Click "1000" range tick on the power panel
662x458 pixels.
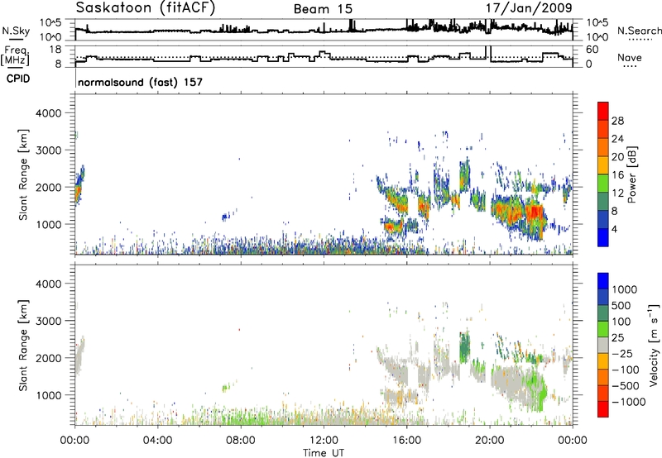point(48,224)
